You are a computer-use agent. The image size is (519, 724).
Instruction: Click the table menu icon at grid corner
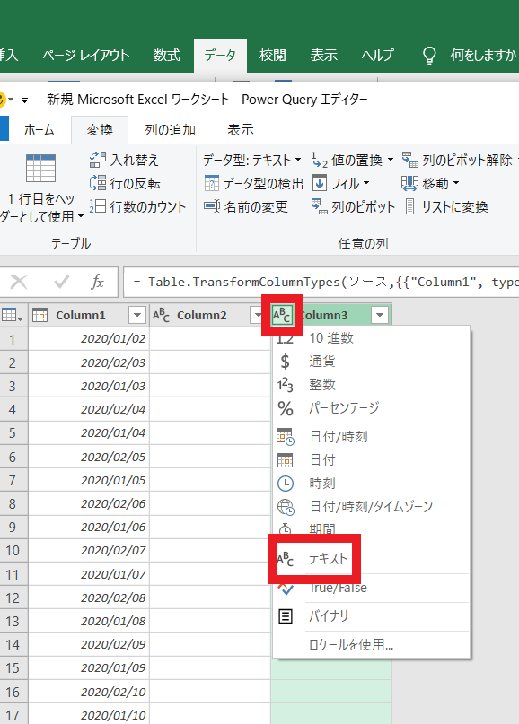click(x=13, y=316)
